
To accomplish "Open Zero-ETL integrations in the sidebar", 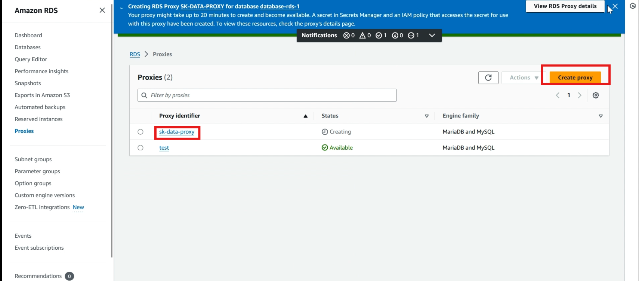I will 42,207.
